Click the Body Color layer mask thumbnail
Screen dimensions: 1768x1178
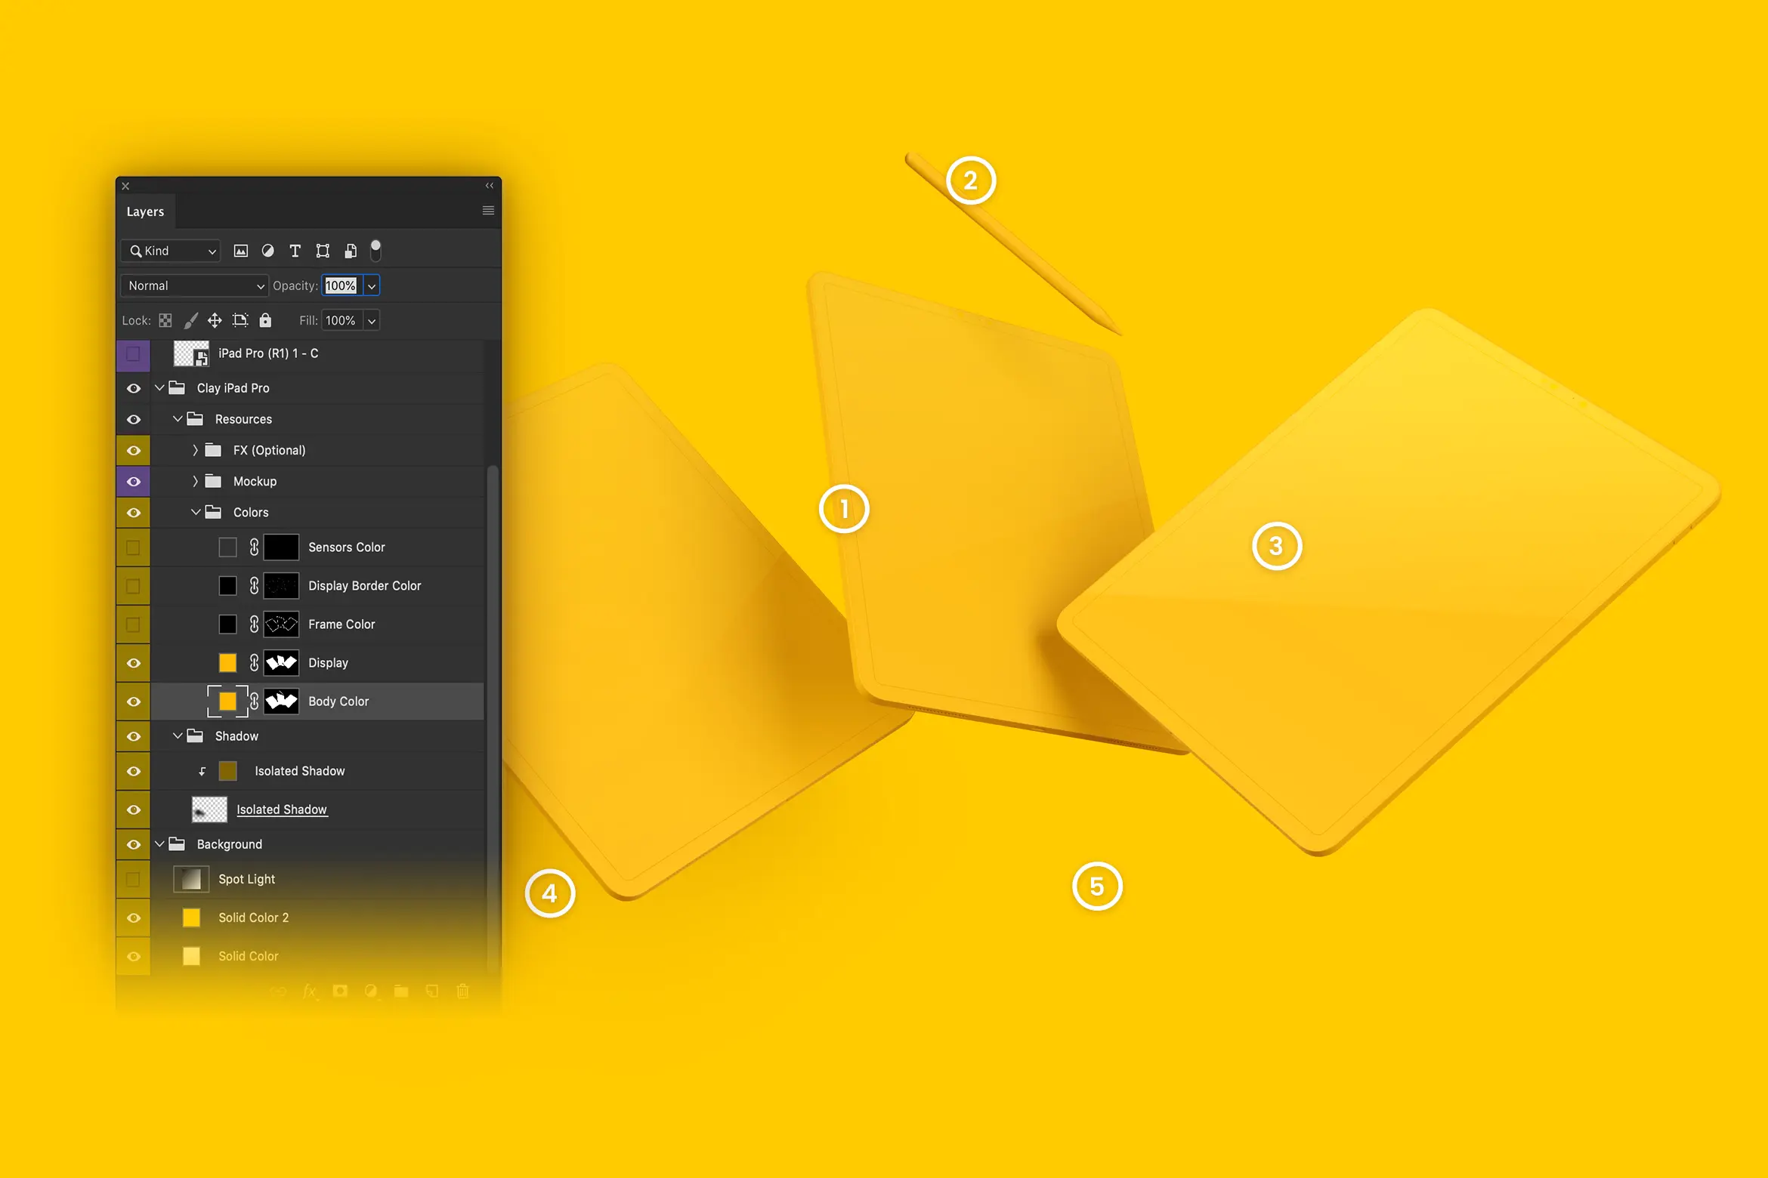coord(281,701)
